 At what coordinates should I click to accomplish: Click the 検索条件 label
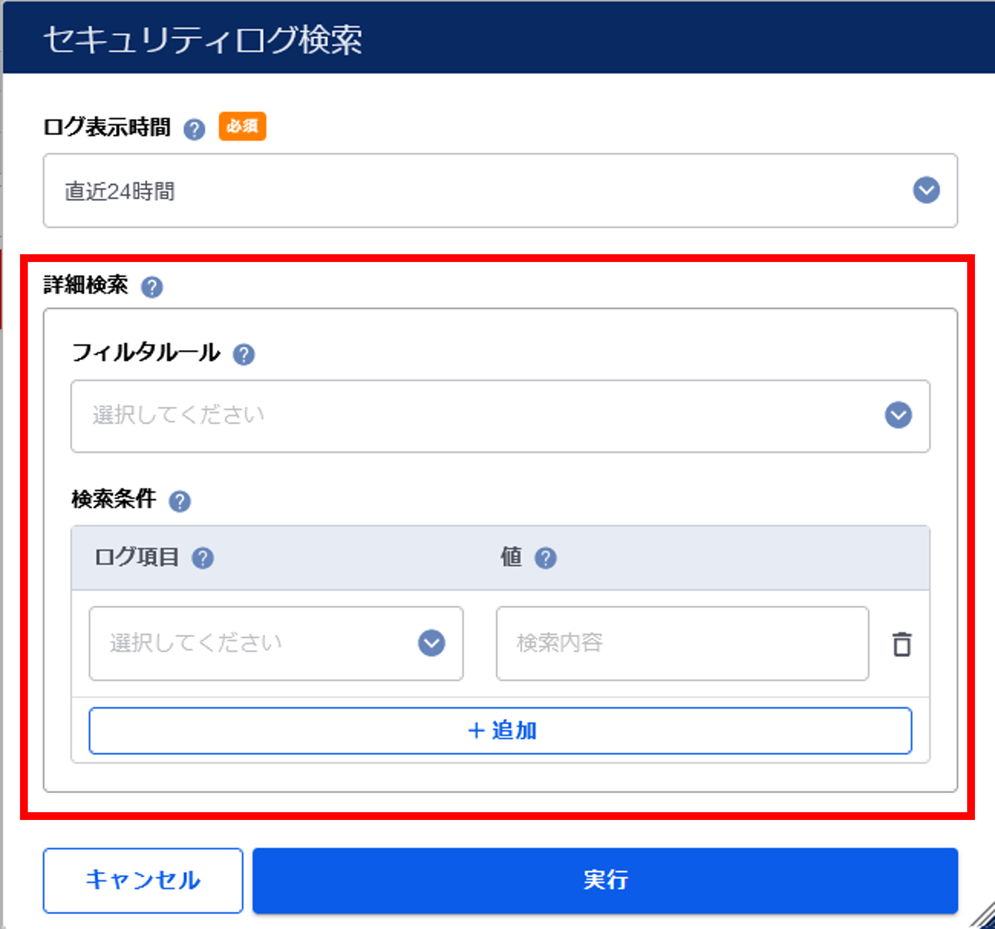pos(114,499)
